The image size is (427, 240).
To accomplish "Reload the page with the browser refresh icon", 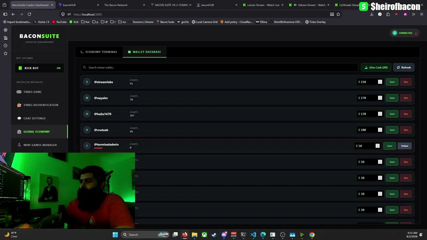I will (x=29, y=14).
